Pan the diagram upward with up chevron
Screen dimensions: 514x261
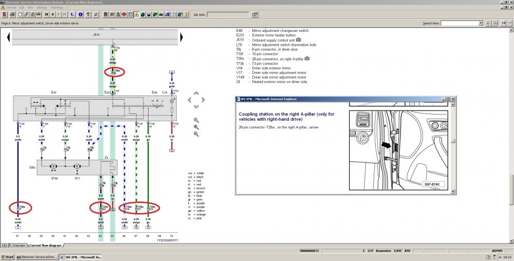(196, 94)
